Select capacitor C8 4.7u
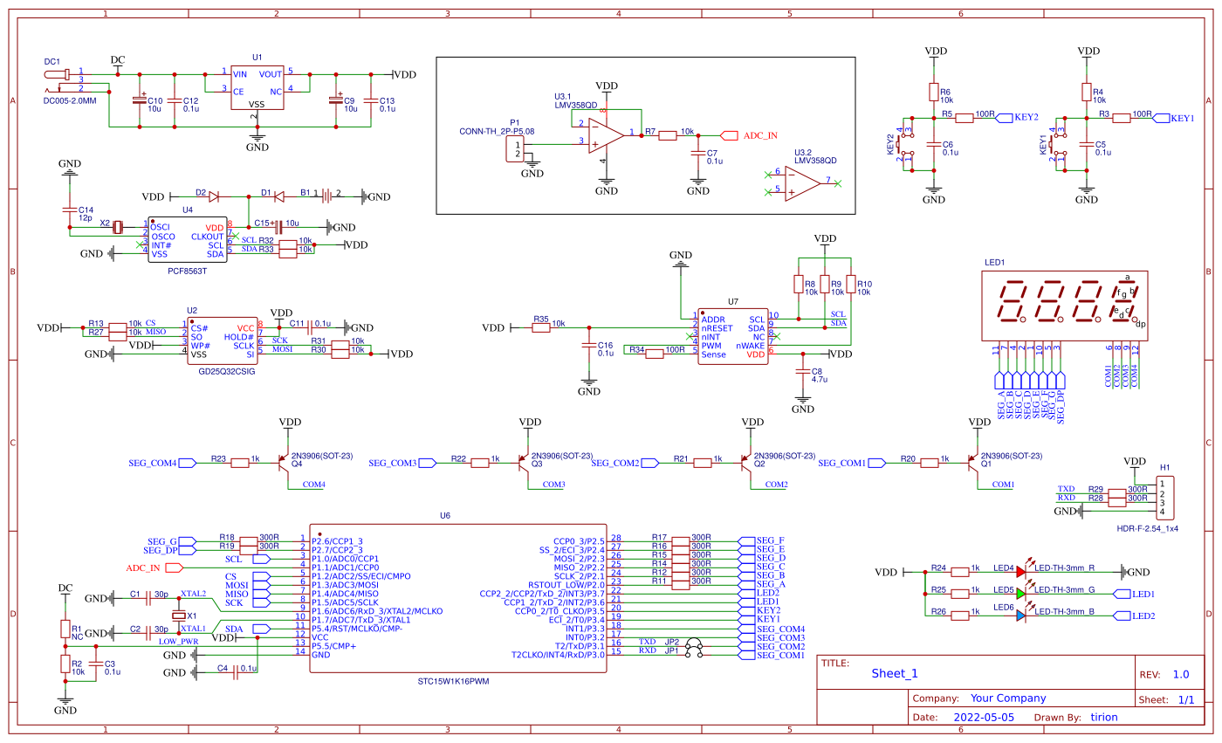 802,370
